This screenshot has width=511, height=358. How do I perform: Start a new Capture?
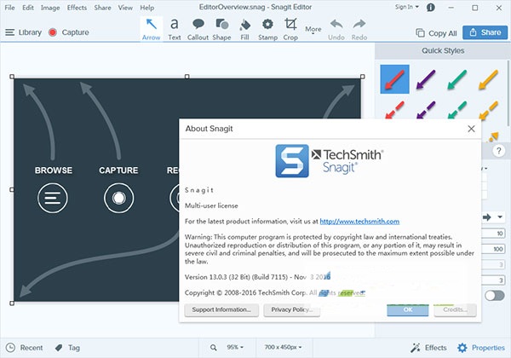pyautogui.click(x=69, y=32)
